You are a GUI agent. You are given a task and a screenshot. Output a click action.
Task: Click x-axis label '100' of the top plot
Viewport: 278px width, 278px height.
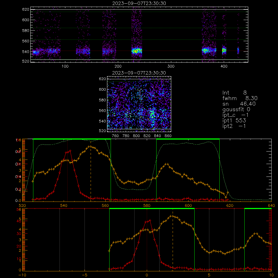65,66
